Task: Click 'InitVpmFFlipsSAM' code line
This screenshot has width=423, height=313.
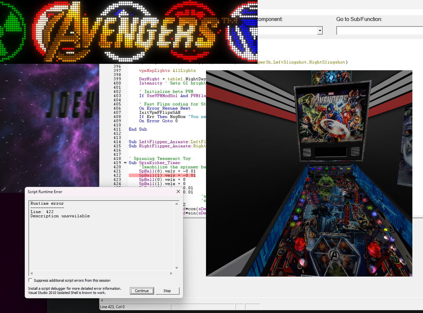Action: 160,113
